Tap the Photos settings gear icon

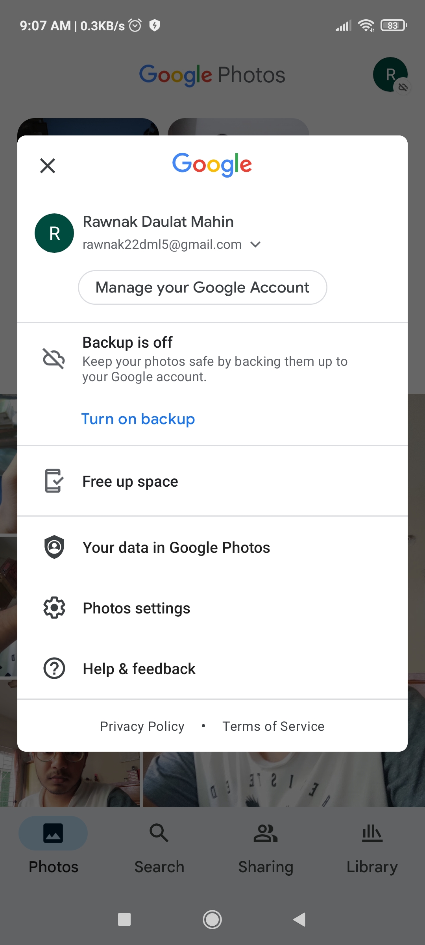tap(54, 608)
